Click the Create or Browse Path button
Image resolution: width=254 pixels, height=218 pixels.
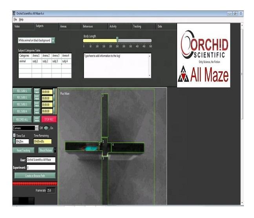click(x=35, y=175)
